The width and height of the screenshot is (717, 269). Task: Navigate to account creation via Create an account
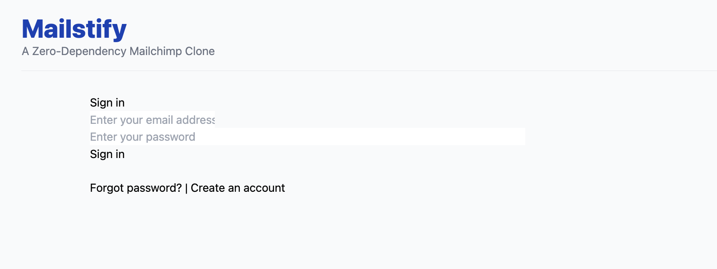pos(238,188)
